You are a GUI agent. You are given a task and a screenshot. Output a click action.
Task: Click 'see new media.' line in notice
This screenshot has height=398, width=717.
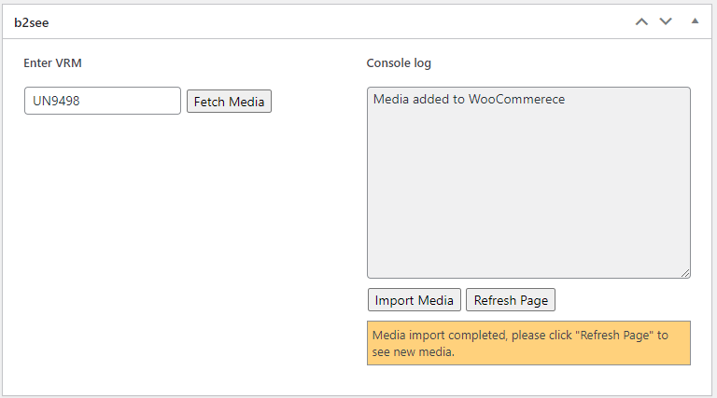click(413, 352)
